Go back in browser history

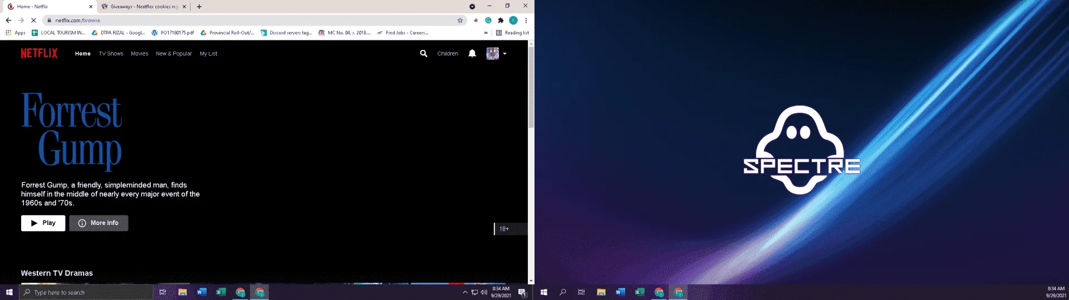point(8,21)
